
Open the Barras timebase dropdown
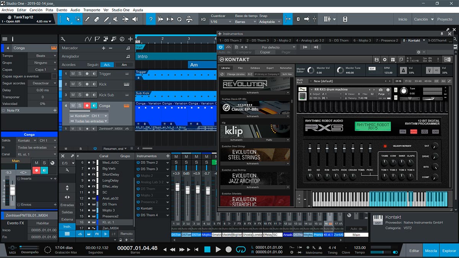click(245, 22)
